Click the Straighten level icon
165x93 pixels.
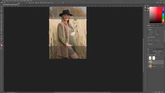pyautogui.click(x=30, y=3)
